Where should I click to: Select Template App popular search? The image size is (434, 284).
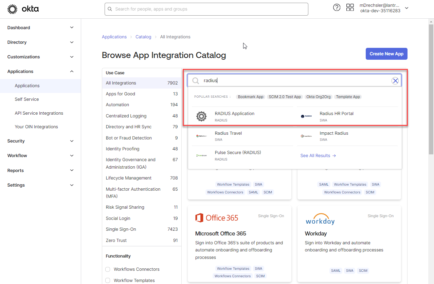348,97
